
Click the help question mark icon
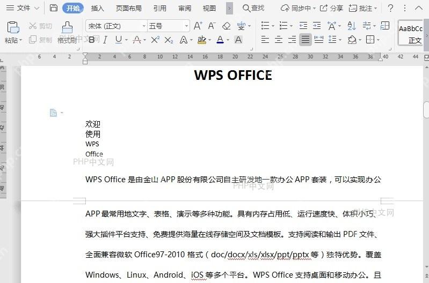391,8
